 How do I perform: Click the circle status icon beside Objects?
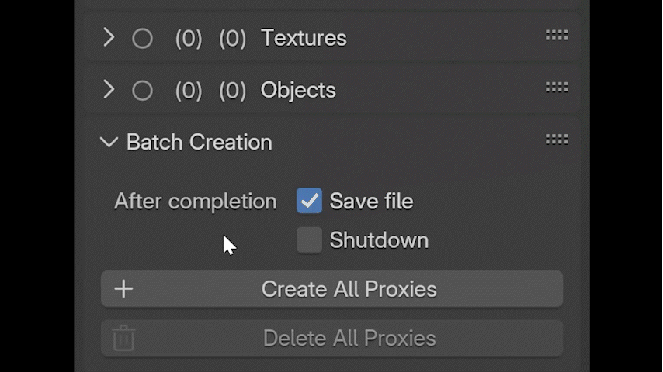142,90
